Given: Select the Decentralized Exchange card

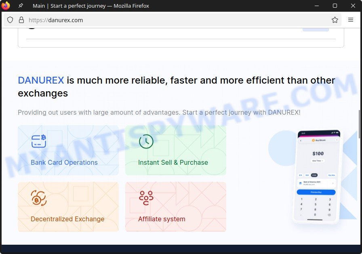Looking at the screenshot, I should pyautogui.click(x=68, y=207).
